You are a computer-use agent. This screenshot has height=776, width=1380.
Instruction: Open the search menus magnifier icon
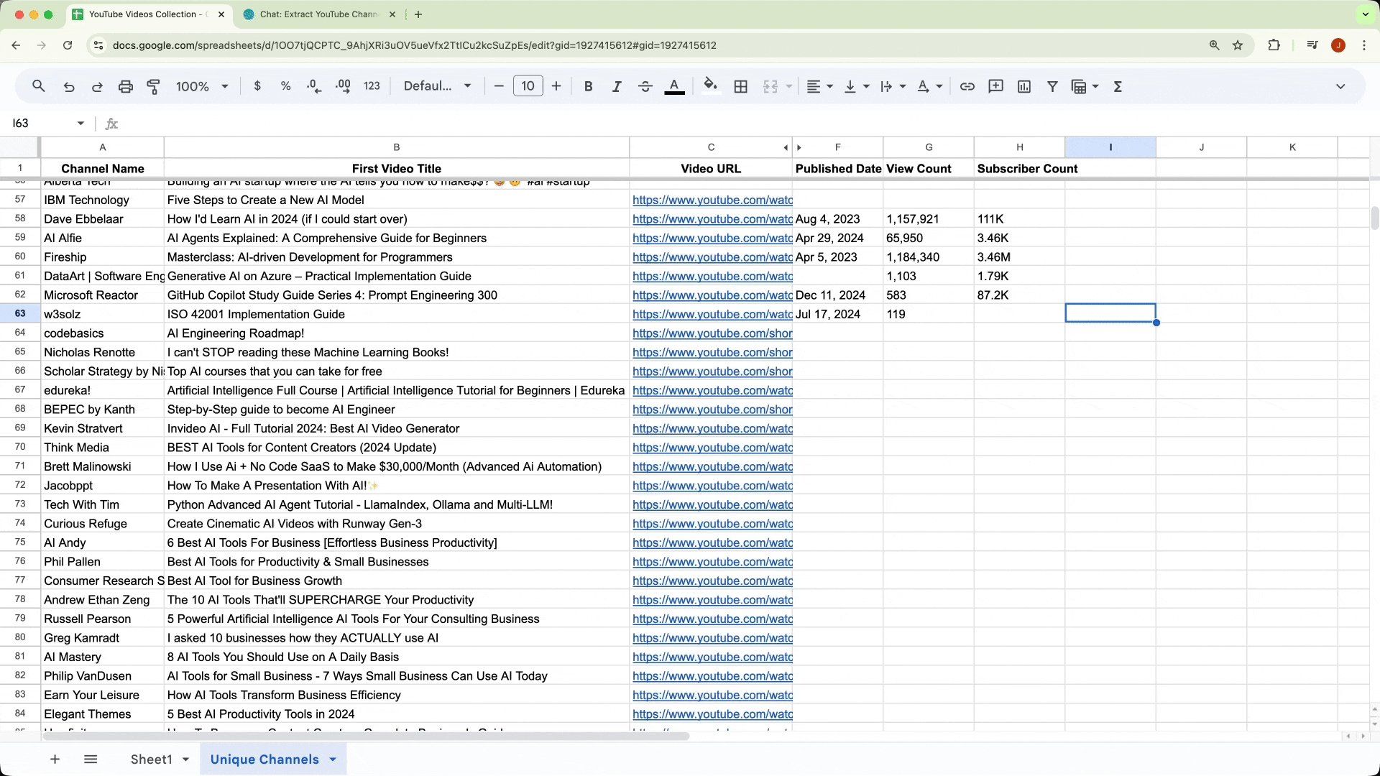pos(39,86)
